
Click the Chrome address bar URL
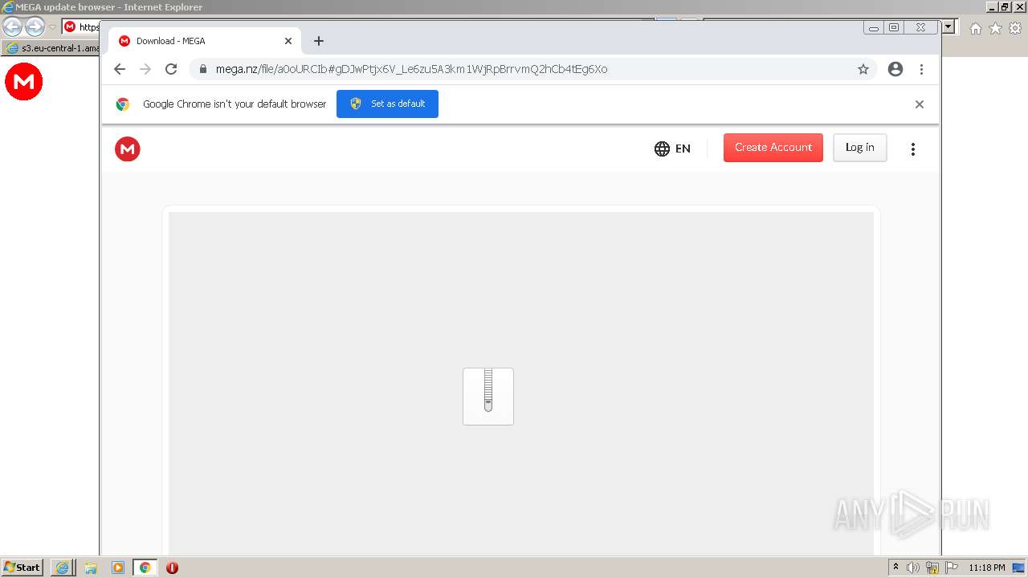411,69
